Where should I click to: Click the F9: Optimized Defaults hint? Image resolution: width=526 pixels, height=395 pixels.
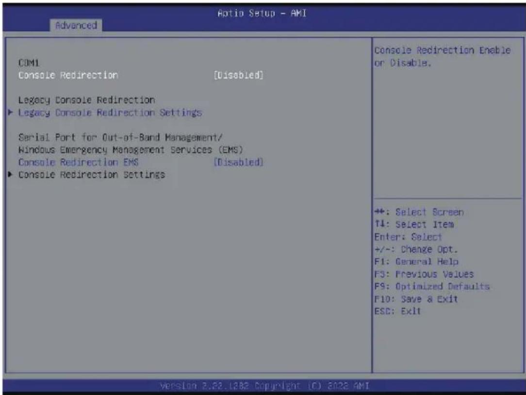(432, 286)
